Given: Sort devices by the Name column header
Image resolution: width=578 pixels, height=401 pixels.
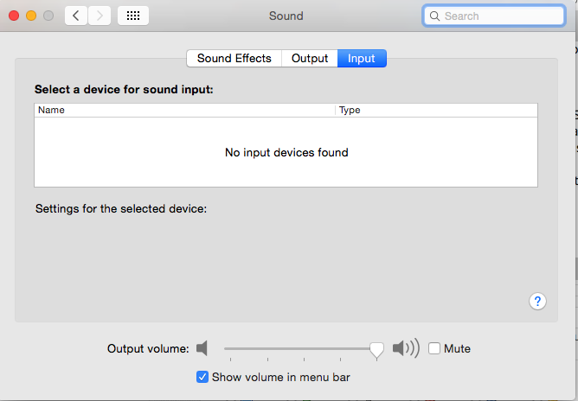Looking at the screenshot, I should click(x=184, y=110).
